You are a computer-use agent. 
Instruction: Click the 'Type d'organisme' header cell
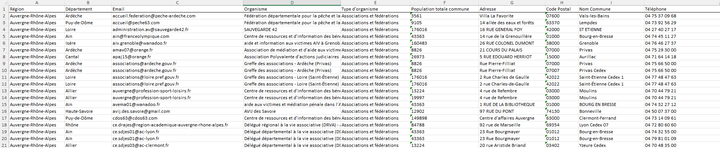pyautogui.click(x=375, y=9)
